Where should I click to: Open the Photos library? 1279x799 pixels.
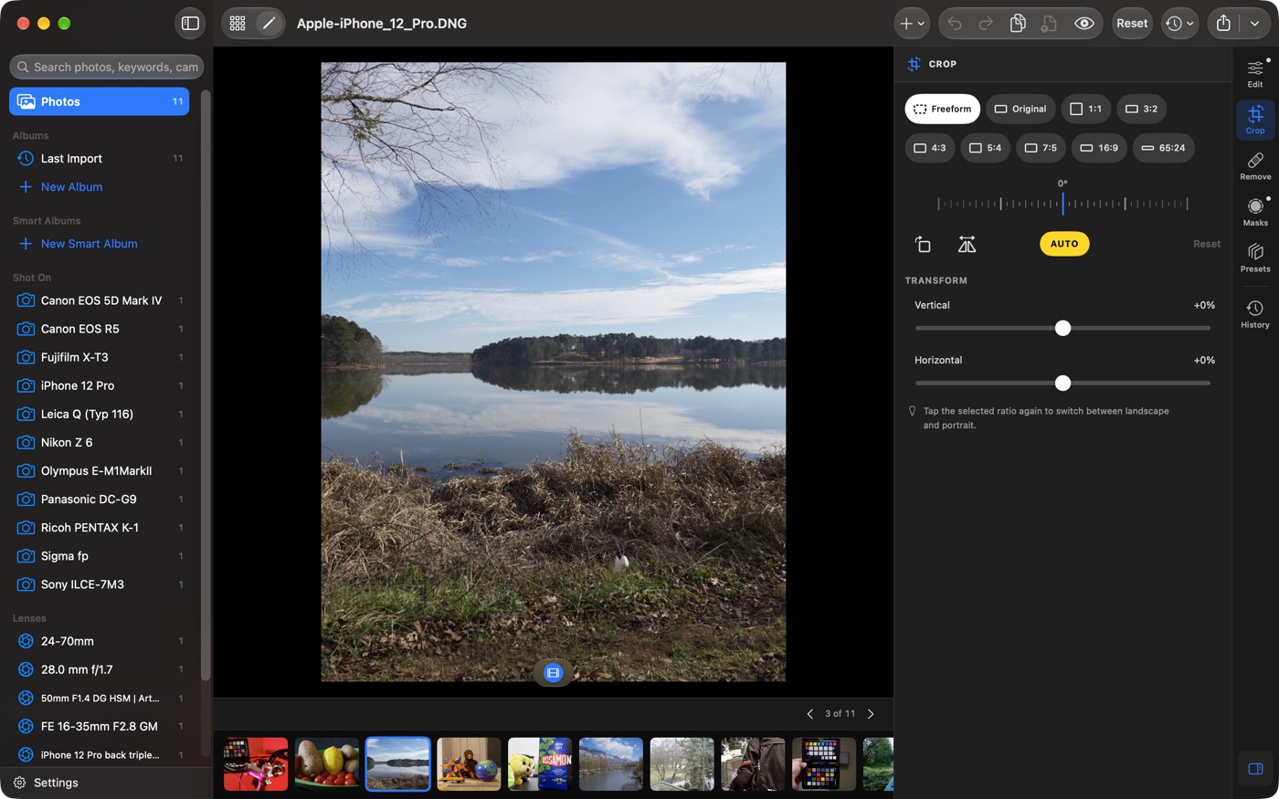tap(100, 101)
